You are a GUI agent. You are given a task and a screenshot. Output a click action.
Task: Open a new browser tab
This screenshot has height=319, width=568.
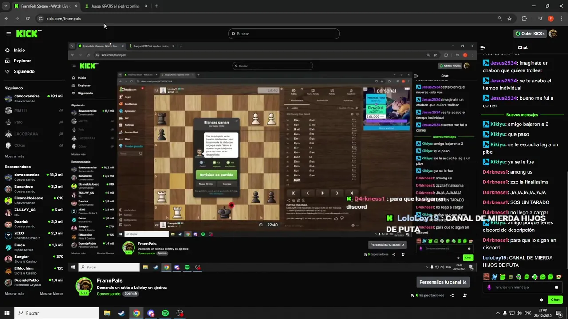click(x=157, y=6)
